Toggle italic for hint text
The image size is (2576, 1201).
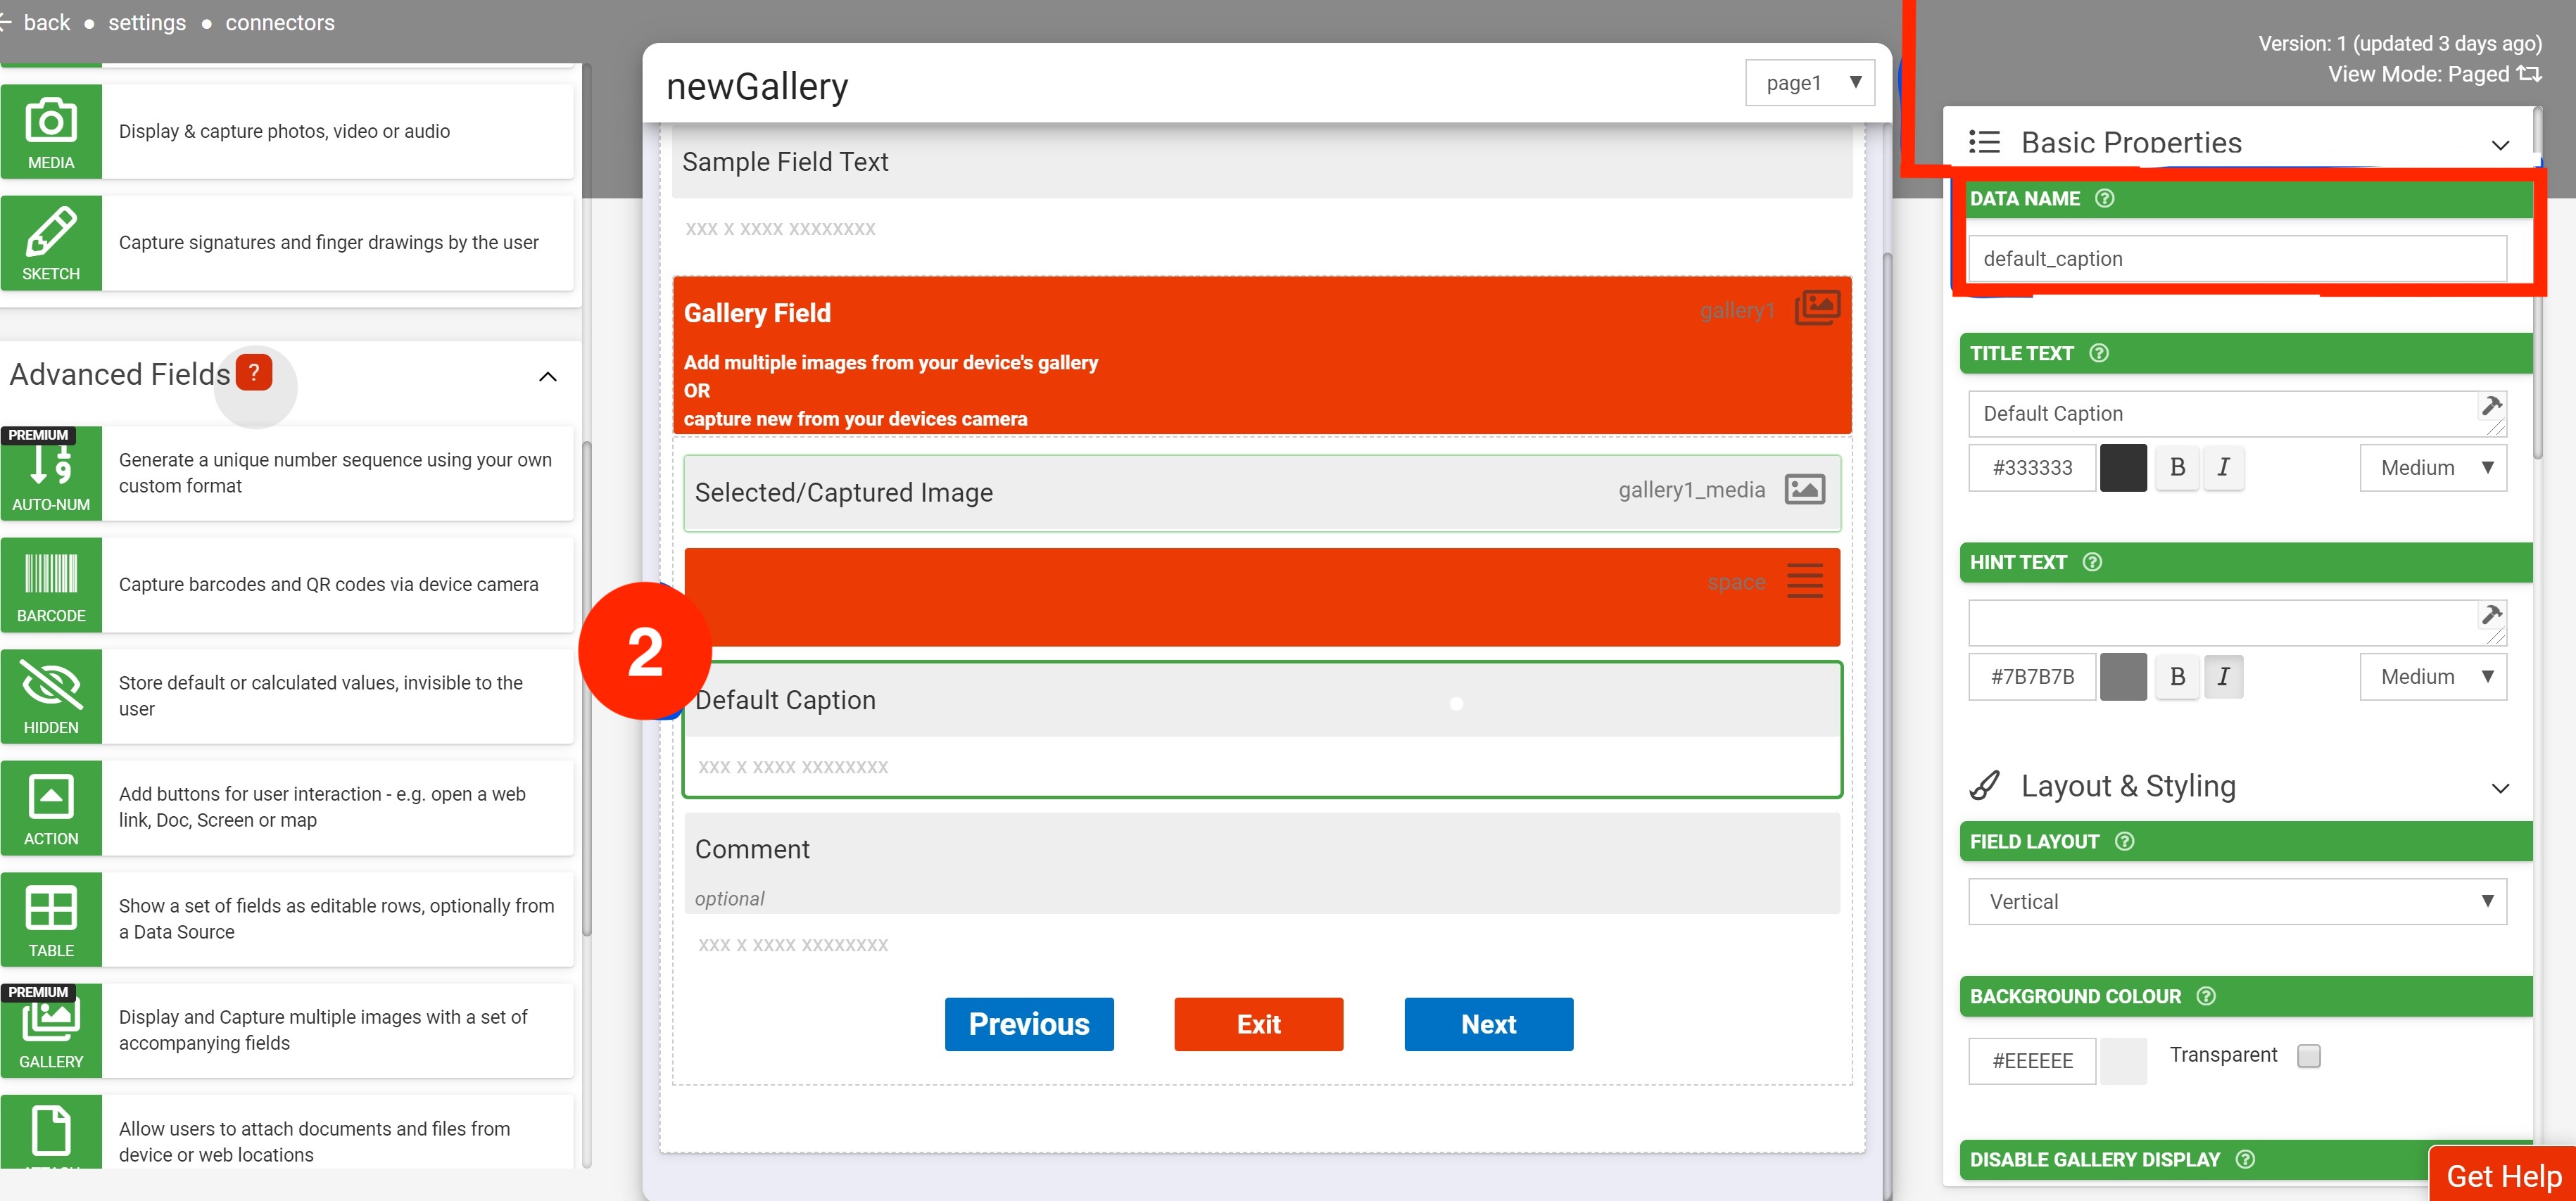click(x=2223, y=677)
